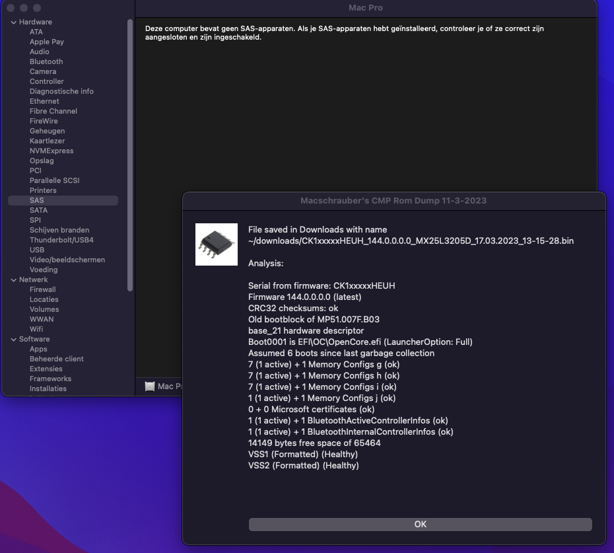
Task: Open the Camera entry
Action: (43, 71)
